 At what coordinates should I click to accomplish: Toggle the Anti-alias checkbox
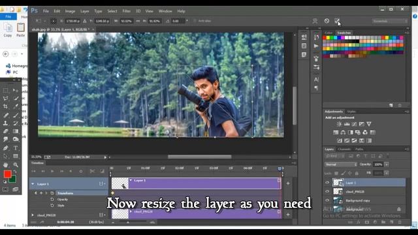(x=195, y=21)
